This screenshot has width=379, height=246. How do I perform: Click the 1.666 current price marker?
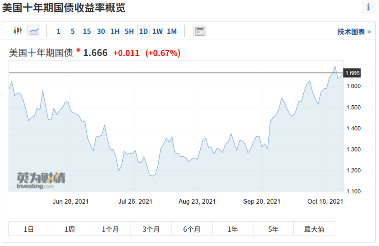click(352, 73)
